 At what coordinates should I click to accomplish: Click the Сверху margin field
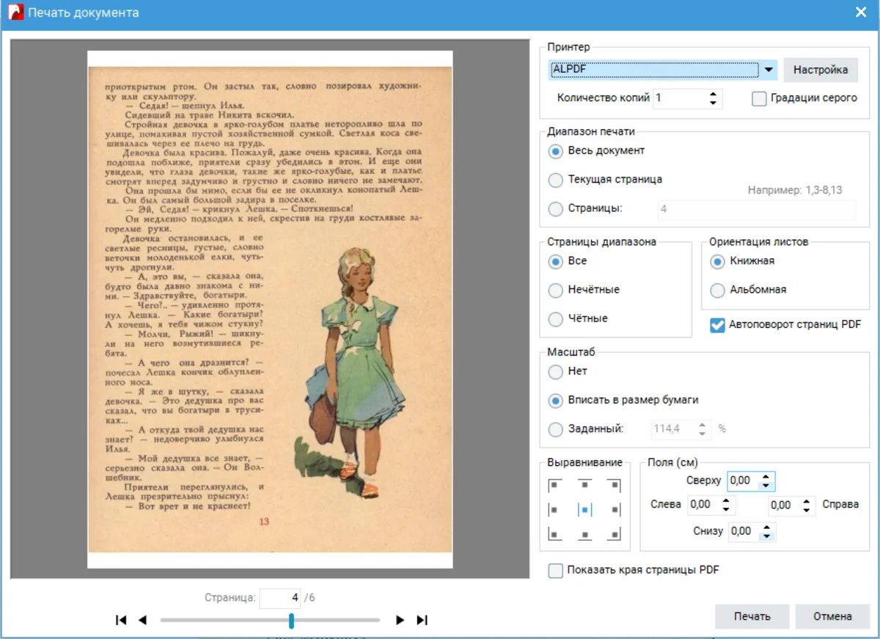[744, 481]
